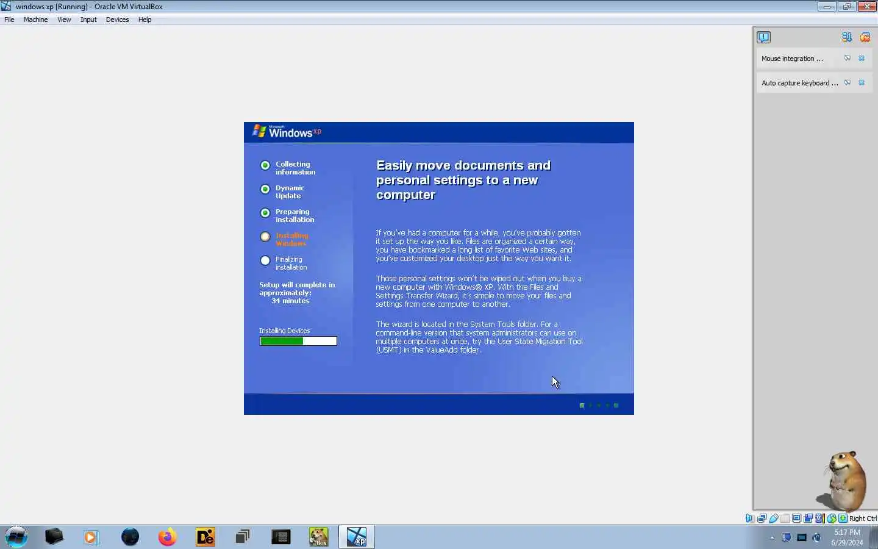Image resolution: width=878 pixels, height=549 pixels.
Task: Click the keyboard capture green arrow indicator
Action: point(843,518)
